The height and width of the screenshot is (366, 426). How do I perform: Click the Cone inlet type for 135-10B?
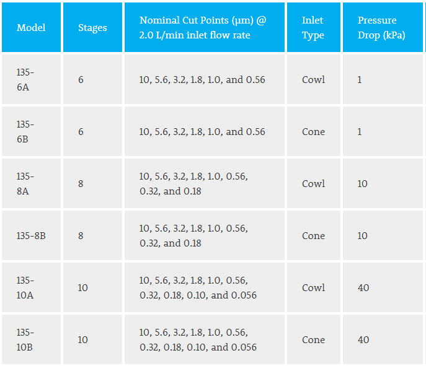coord(313,340)
